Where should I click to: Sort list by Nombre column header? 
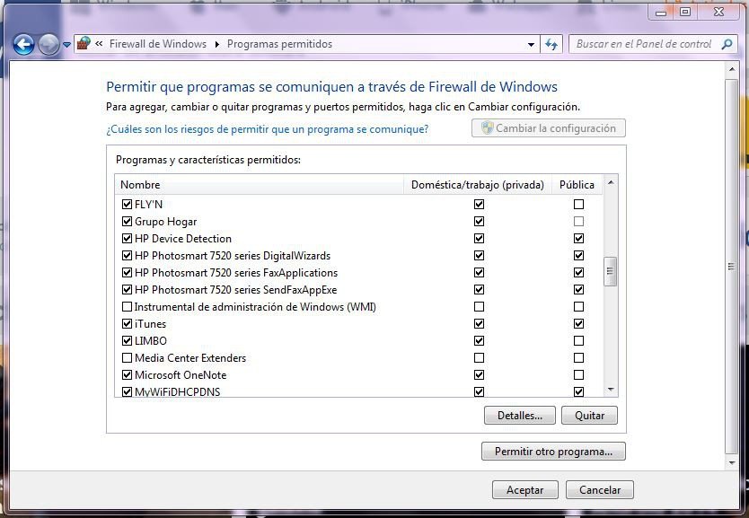(260, 185)
